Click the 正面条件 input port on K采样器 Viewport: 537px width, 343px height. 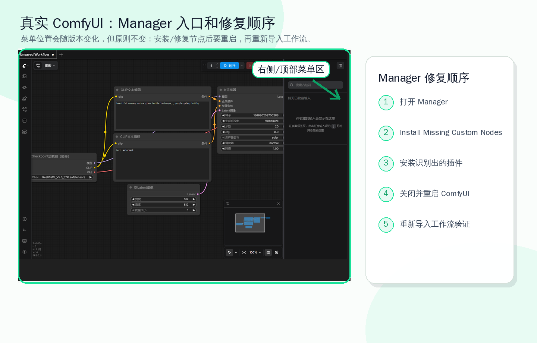220,101
